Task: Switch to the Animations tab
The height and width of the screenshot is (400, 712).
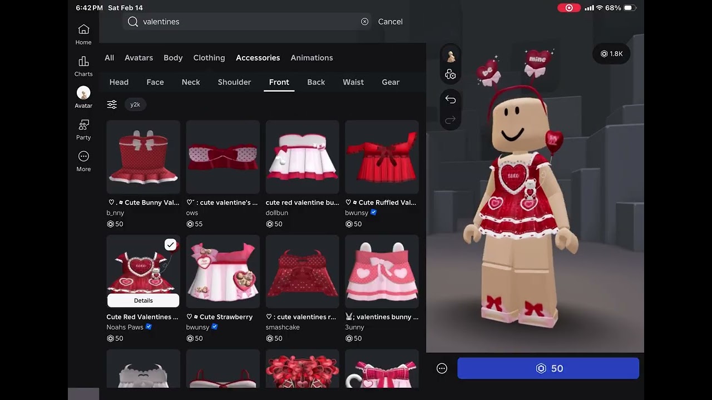Action: (311, 58)
